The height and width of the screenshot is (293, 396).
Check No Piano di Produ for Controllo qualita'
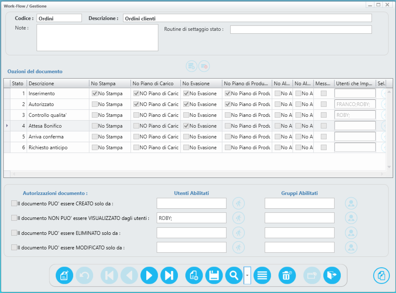click(x=228, y=115)
